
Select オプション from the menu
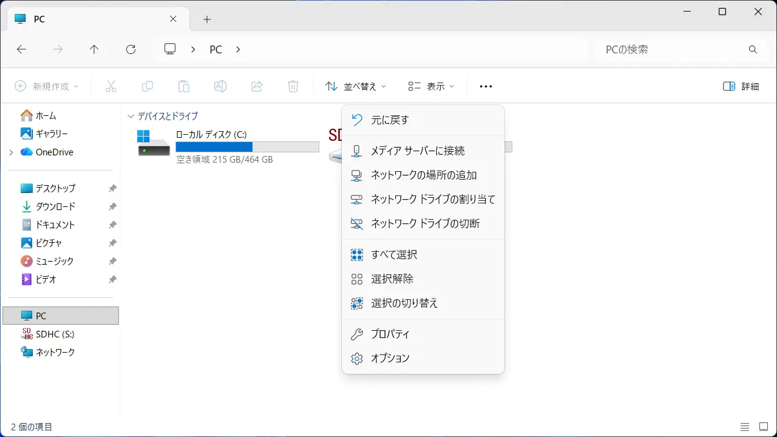[x=390, y=359]
